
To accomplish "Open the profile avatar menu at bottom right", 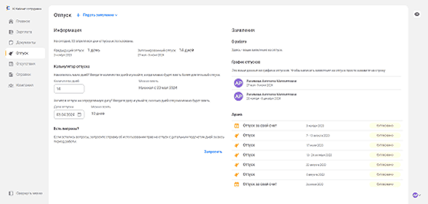I will click(x=416, y=194).
